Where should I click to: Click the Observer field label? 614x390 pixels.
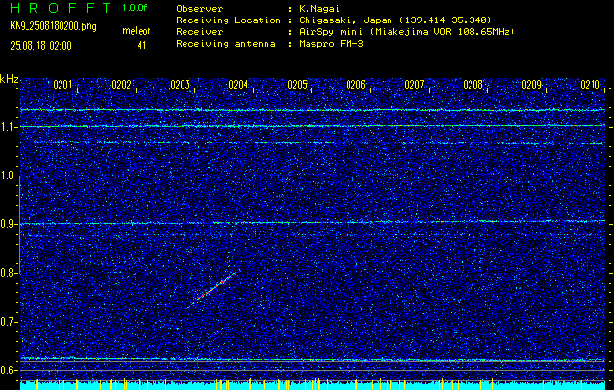click(x=199, y=9)
